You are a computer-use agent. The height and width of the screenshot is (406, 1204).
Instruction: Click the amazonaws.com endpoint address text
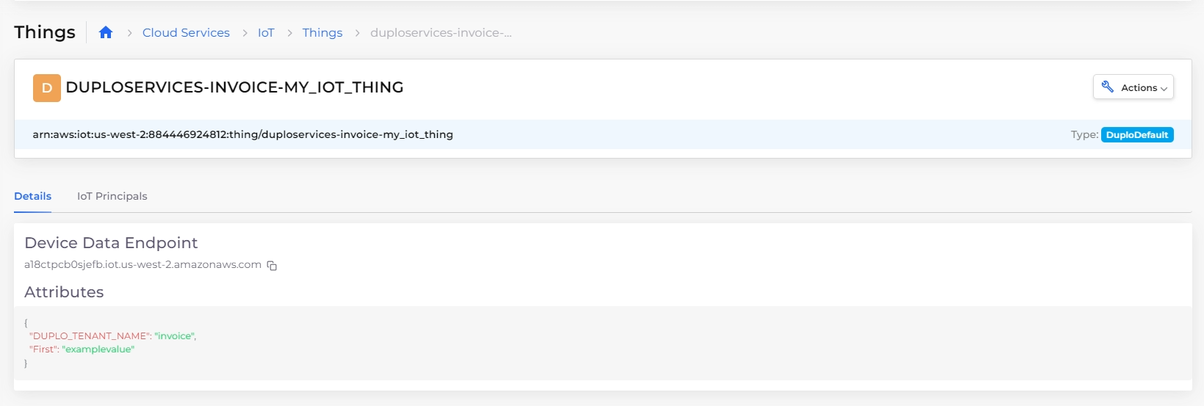click(x=143, y=264)
